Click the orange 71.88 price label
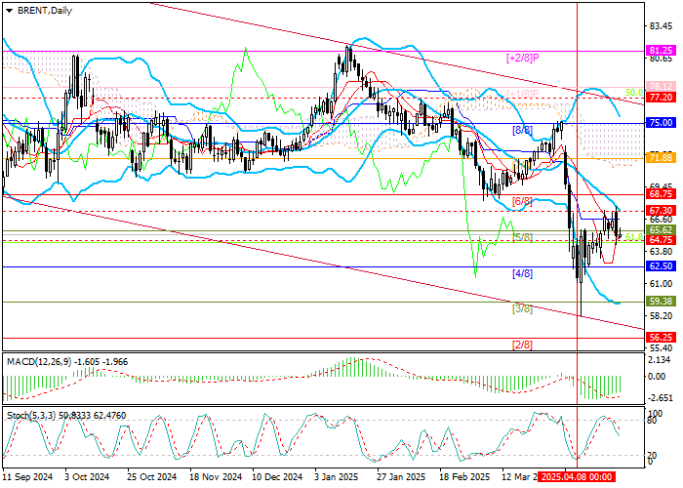Image resolution: width=683 pixels, height=488 pixels. coord(661,157)
